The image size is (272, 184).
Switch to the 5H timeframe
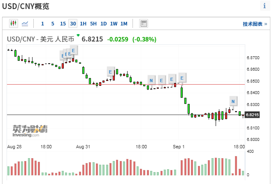[93, 23]
